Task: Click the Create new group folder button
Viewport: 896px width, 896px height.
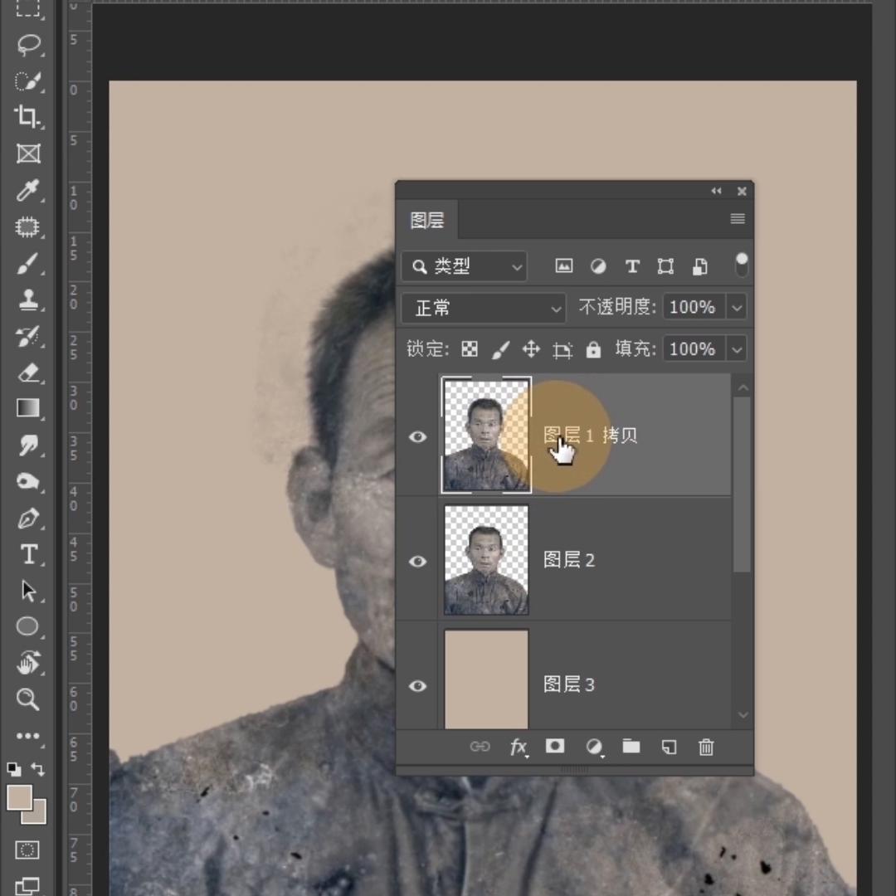Action: tap(631, 747)
